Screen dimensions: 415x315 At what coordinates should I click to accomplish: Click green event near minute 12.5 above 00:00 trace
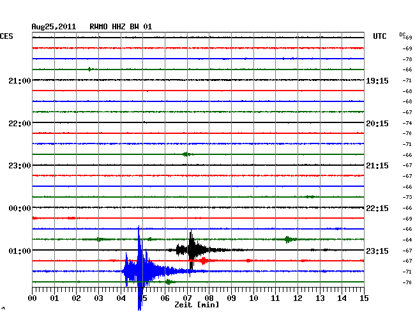pyautogui.click(x=310, y=196)
